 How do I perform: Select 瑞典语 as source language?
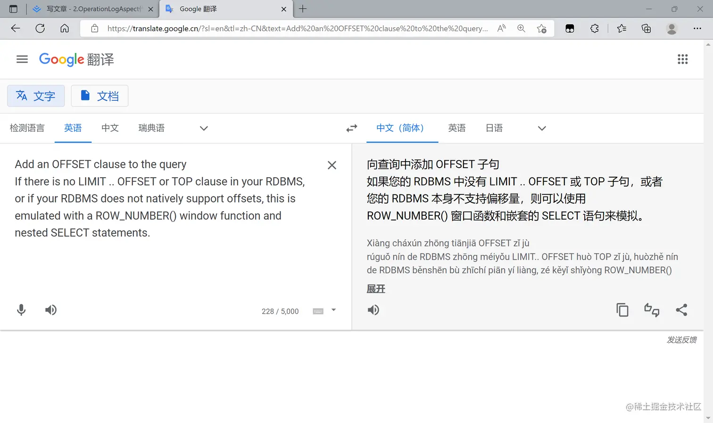pyautogui.click(x=151, y=128)
